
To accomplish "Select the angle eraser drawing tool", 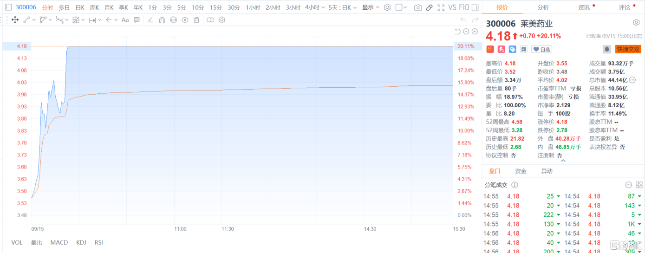I will [x=150, y=20].
